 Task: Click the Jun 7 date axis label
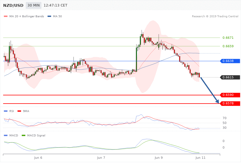101,158
